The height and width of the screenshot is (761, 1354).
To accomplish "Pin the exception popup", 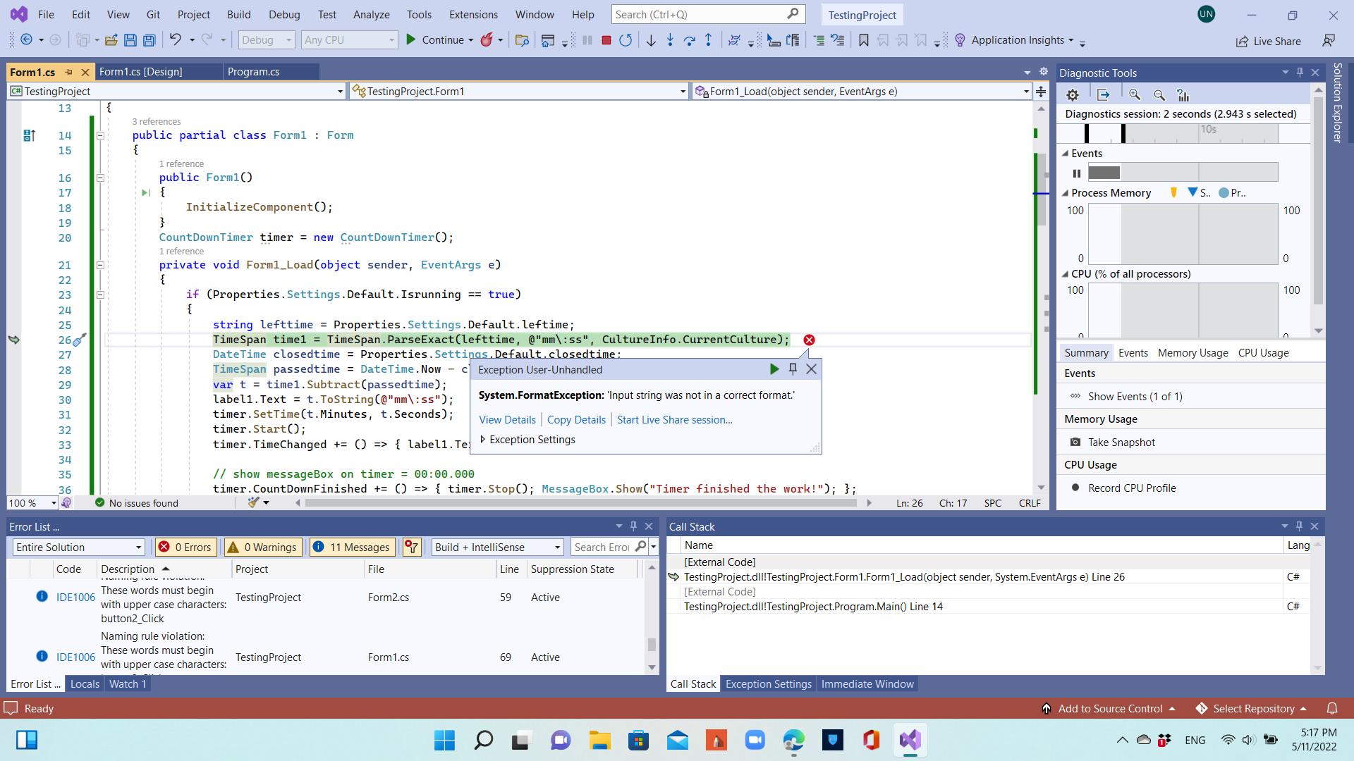I will [793, 369].
